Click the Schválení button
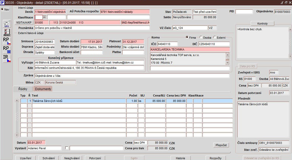 click(x=49, y=158)
